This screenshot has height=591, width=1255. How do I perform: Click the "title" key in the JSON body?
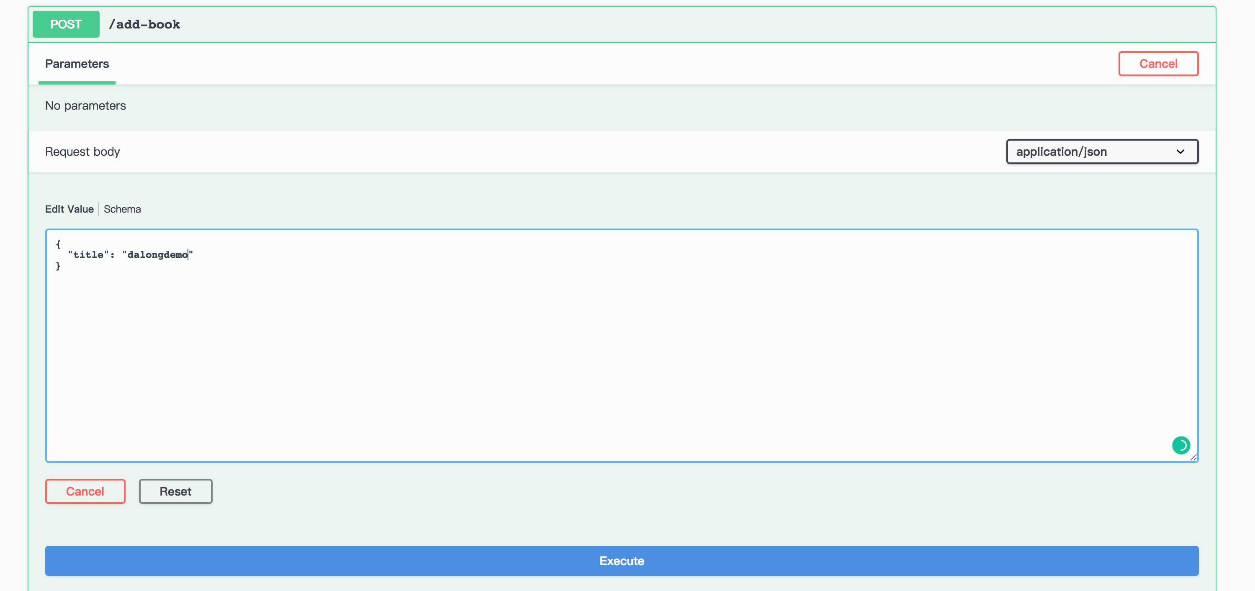88,254
